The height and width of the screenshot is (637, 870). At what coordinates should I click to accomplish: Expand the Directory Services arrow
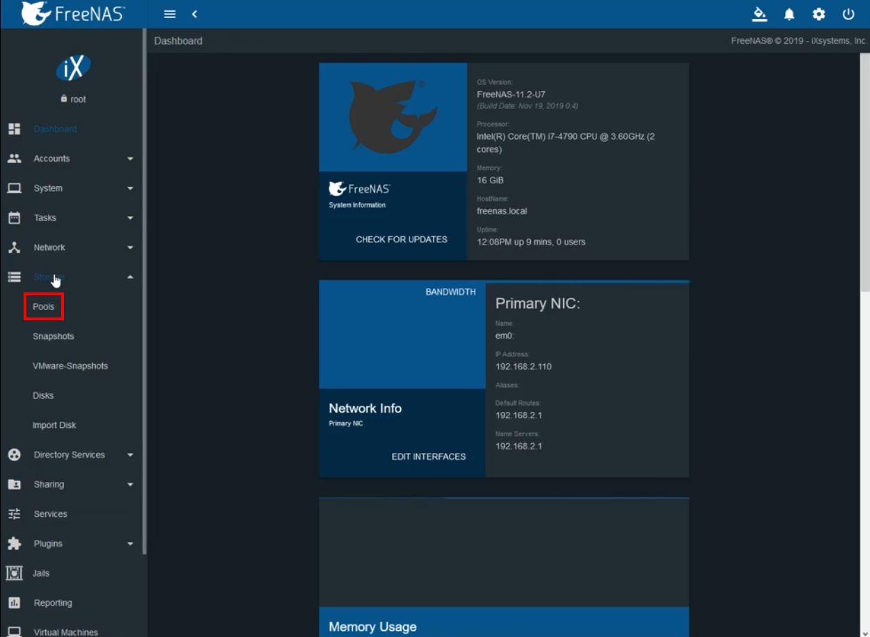pos(130,455)
